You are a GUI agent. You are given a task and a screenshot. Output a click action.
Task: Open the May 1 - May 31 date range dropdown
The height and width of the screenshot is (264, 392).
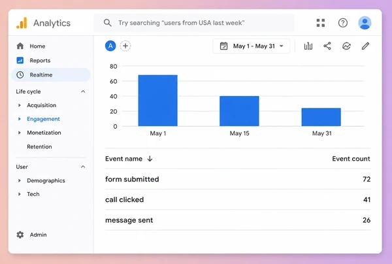(252, 46)
